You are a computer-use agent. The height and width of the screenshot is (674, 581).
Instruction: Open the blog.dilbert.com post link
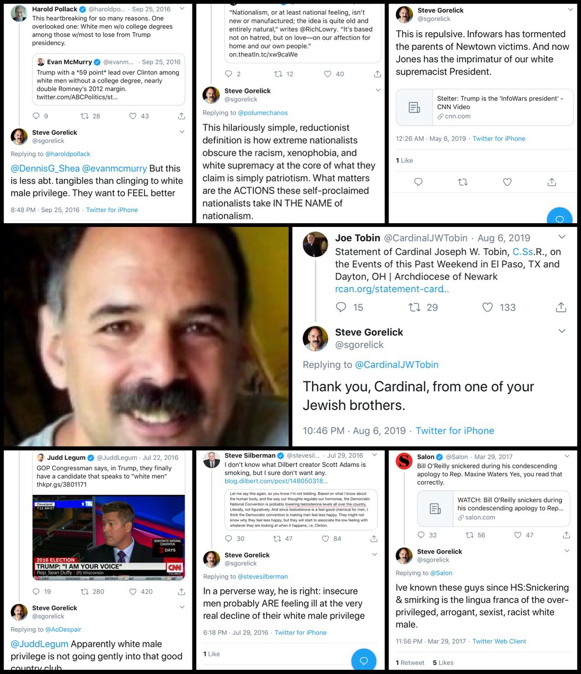276,481
